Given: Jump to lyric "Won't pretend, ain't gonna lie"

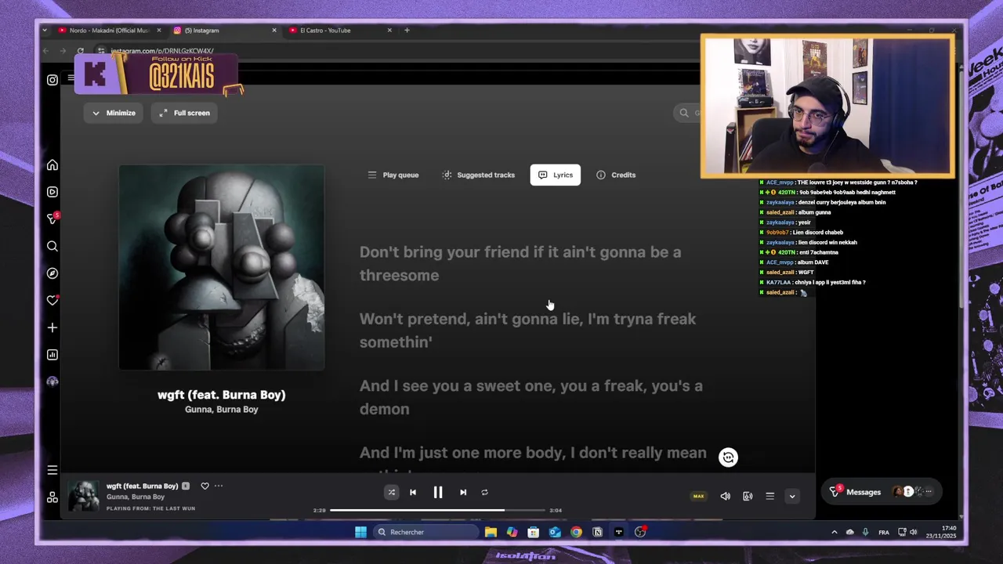Looking at the screenshot, I should 527,330.
